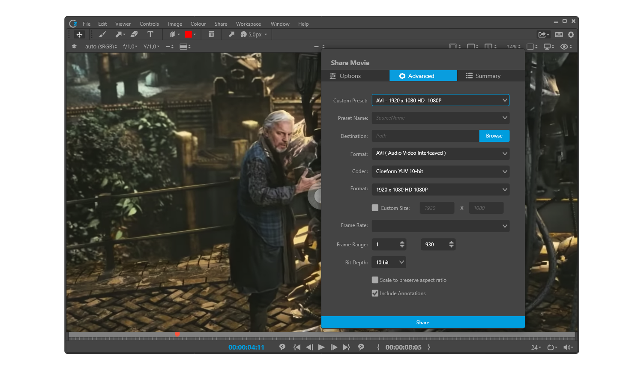Click the red playhead marker on timeline

(177, 334)
